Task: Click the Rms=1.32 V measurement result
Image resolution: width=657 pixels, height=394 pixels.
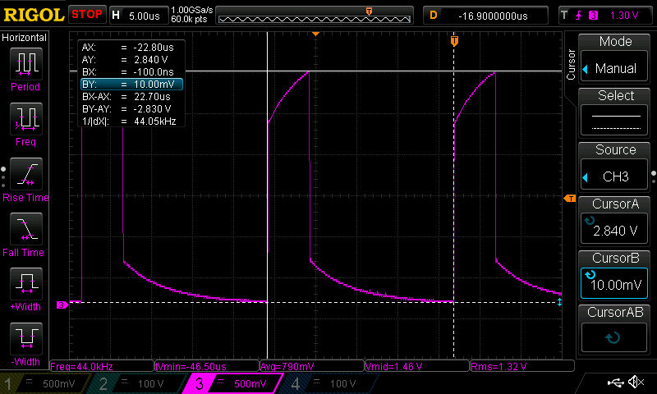Action: click(522, 366)
